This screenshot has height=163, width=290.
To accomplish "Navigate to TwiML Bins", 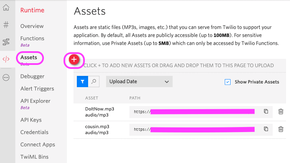I will (x=34, y=157).
